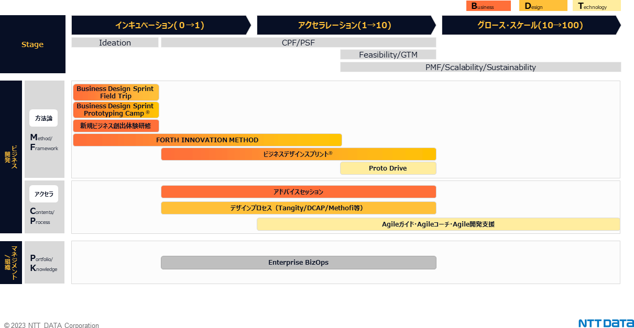Select the PMF/Scalability/Sustainability phase bar
Viewport: 634px width, 328px height.
point(480,67)
